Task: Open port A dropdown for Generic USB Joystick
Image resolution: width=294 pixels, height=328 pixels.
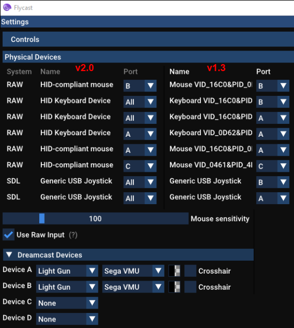Action: point(273,198)
